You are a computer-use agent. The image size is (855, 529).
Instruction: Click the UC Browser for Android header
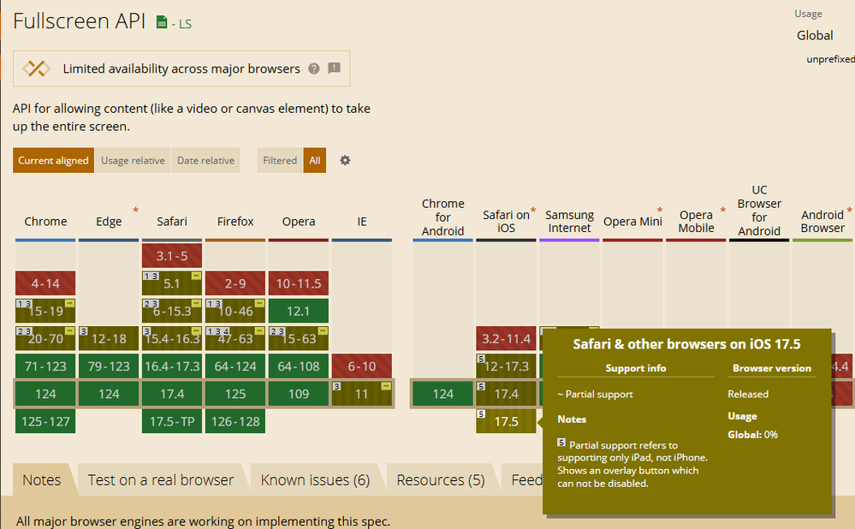click(759, 211)
